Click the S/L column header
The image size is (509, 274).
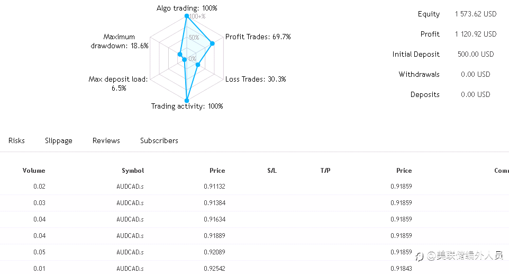click(272, 171)
